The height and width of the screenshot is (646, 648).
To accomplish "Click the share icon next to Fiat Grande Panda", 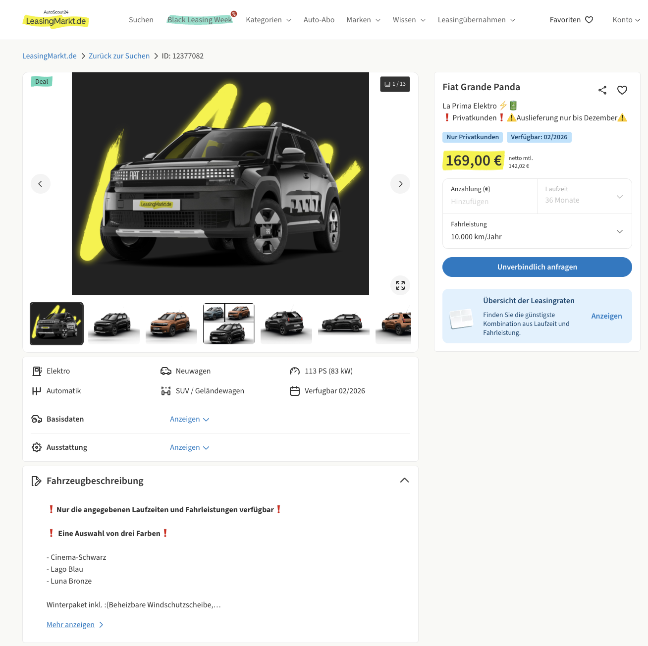I will (602, 90).
